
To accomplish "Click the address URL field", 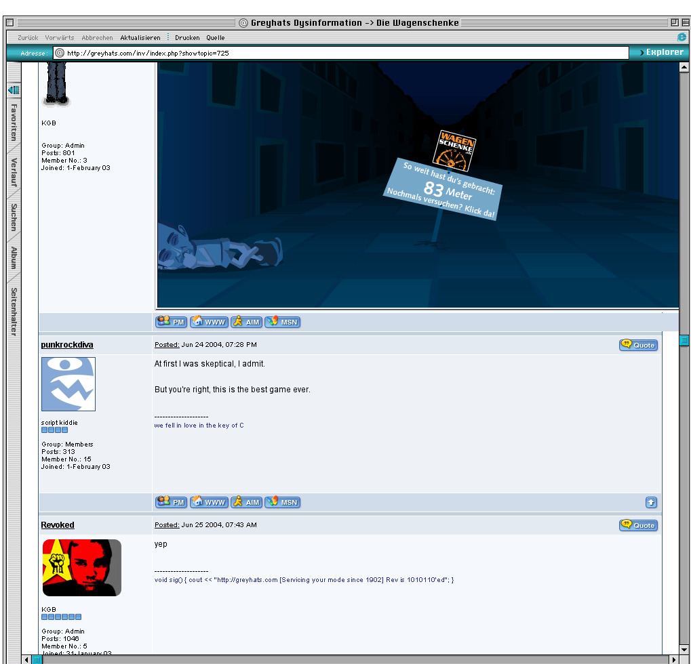I will tap(341, 54).
